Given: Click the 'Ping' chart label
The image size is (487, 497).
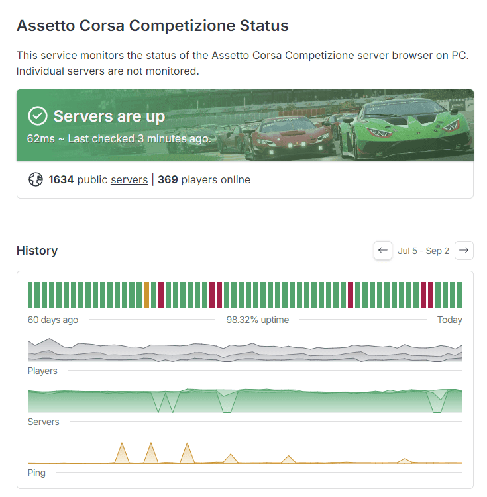Looking at the screenshot, I should (x=36, y=473).
